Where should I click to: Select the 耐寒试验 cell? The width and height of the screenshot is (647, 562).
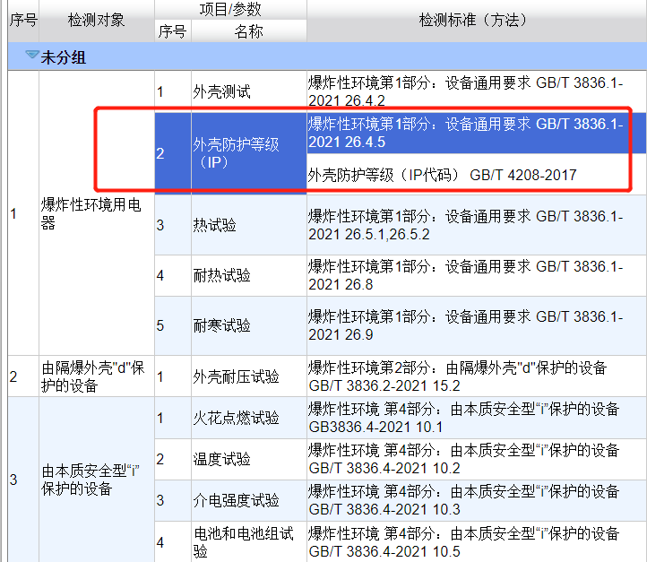click(249, 326)
